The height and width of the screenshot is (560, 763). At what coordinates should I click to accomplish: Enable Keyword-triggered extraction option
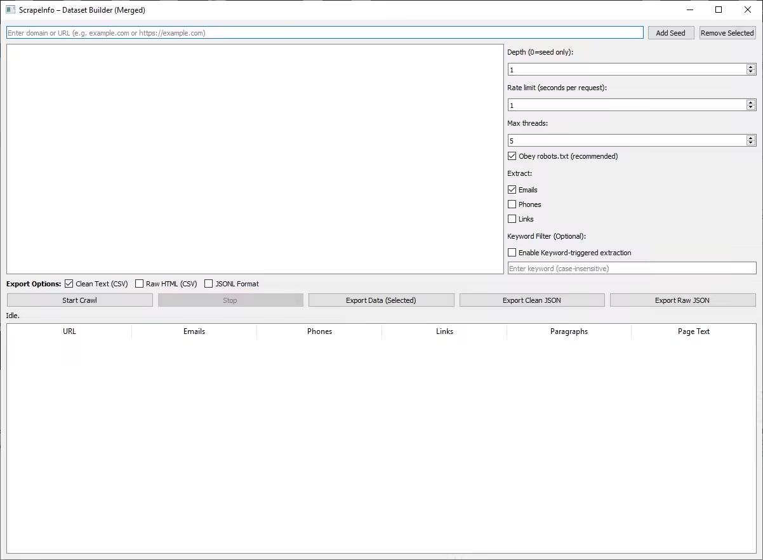(512, 253)
